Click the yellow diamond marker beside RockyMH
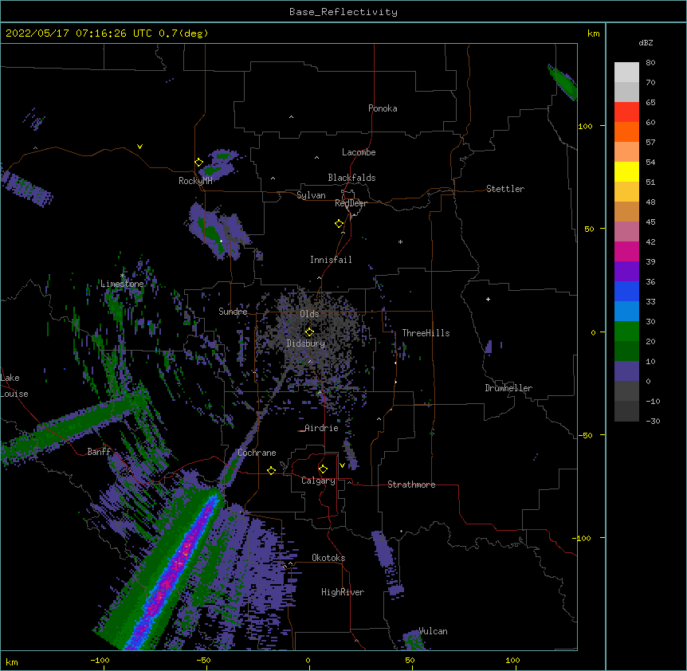The image size is (687, 671). (x=198, y=163)
